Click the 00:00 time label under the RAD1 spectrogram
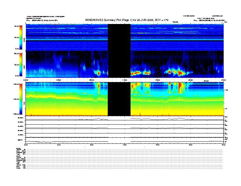This screenshot has width=241, height=186. click(x=26, y=80)
